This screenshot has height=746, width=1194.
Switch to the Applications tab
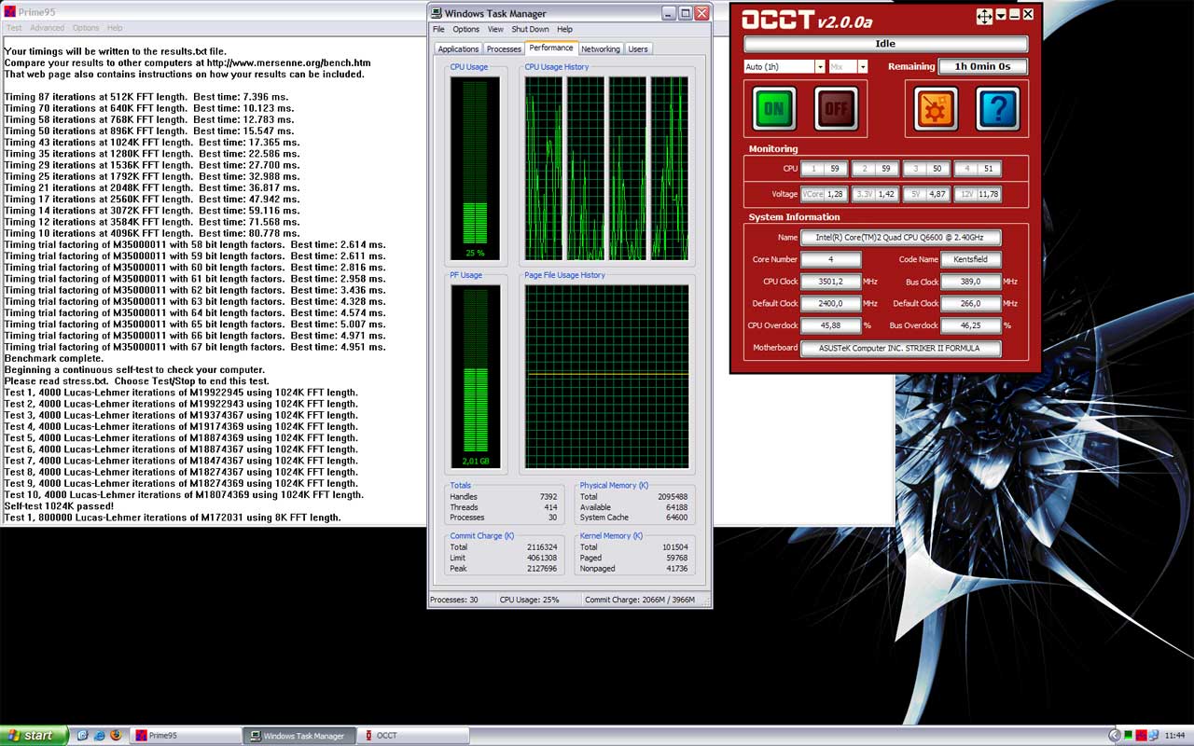point(458,49)
